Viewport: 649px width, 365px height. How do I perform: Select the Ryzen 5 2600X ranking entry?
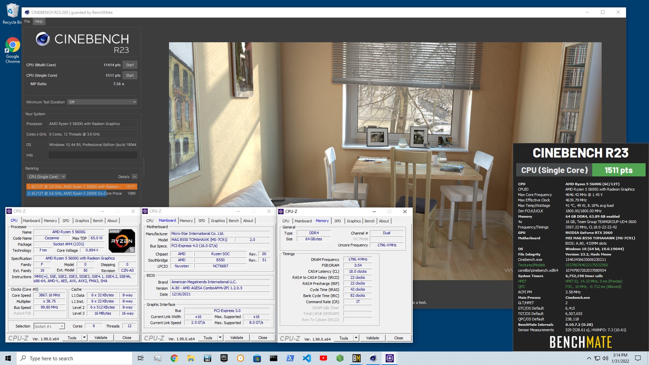[x=81, y=193]
